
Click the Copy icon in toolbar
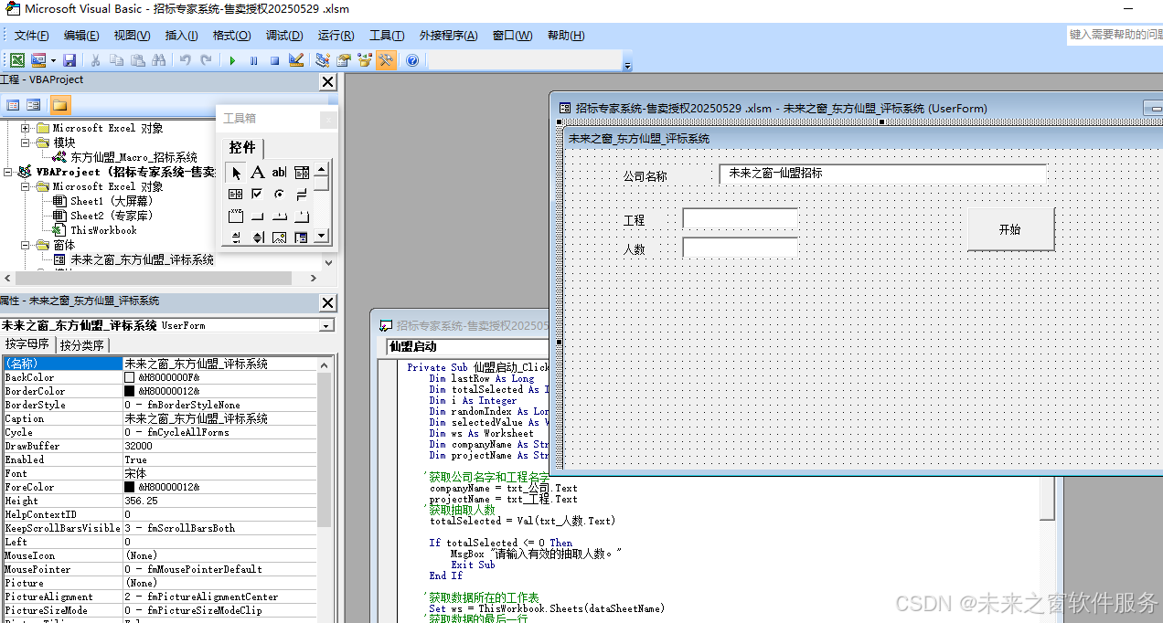116,60
